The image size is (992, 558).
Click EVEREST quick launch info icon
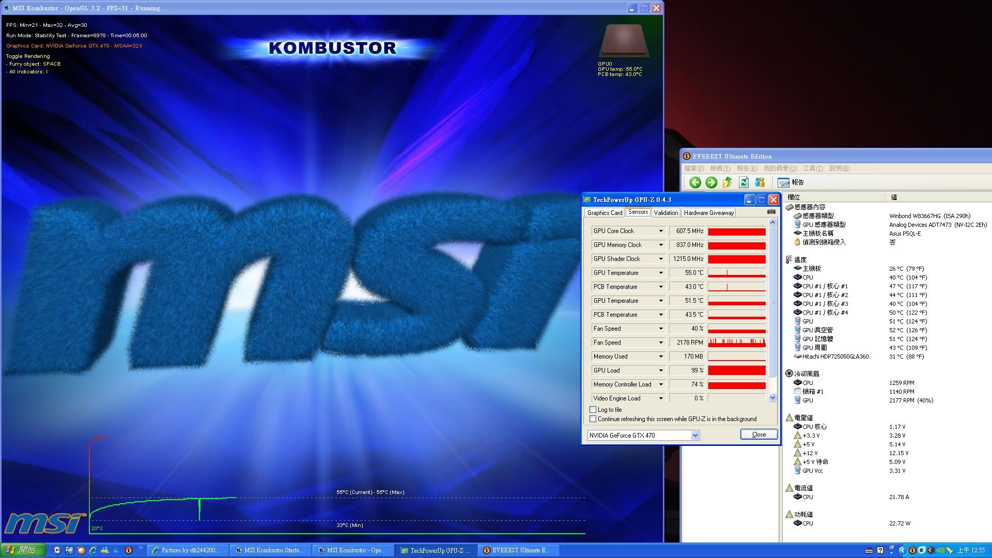coord(129,550)
